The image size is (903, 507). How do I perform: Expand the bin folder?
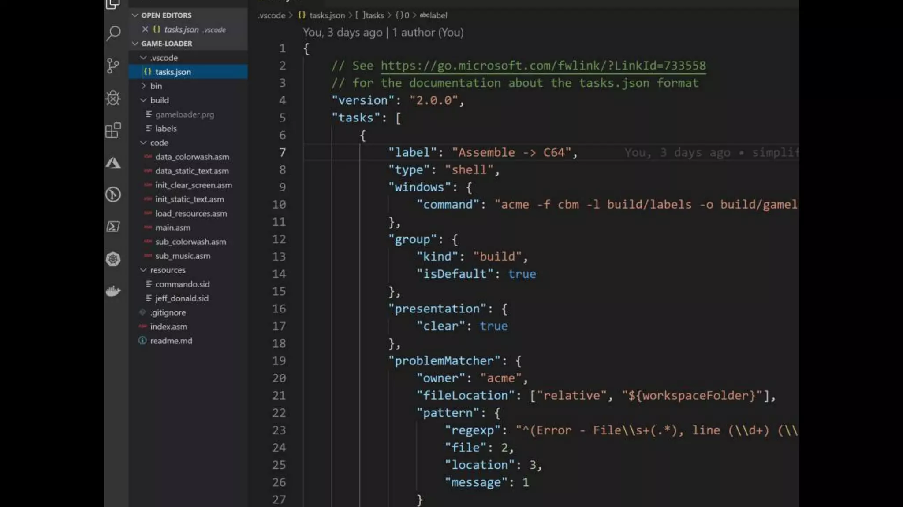tap(156, 86)
